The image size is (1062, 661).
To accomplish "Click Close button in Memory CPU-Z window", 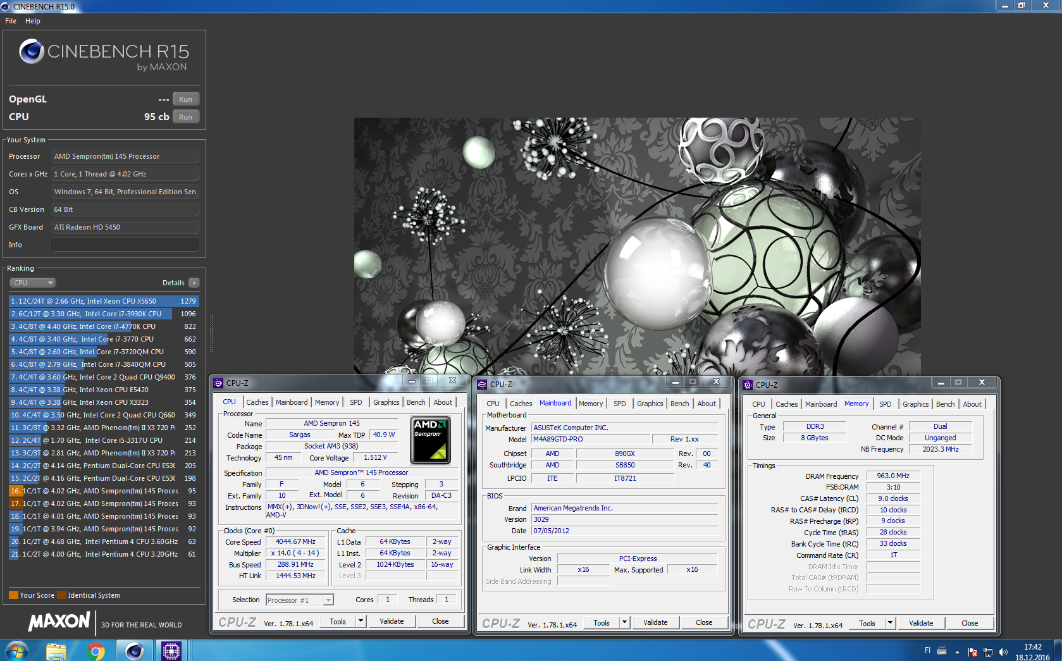I will [970, 623].
